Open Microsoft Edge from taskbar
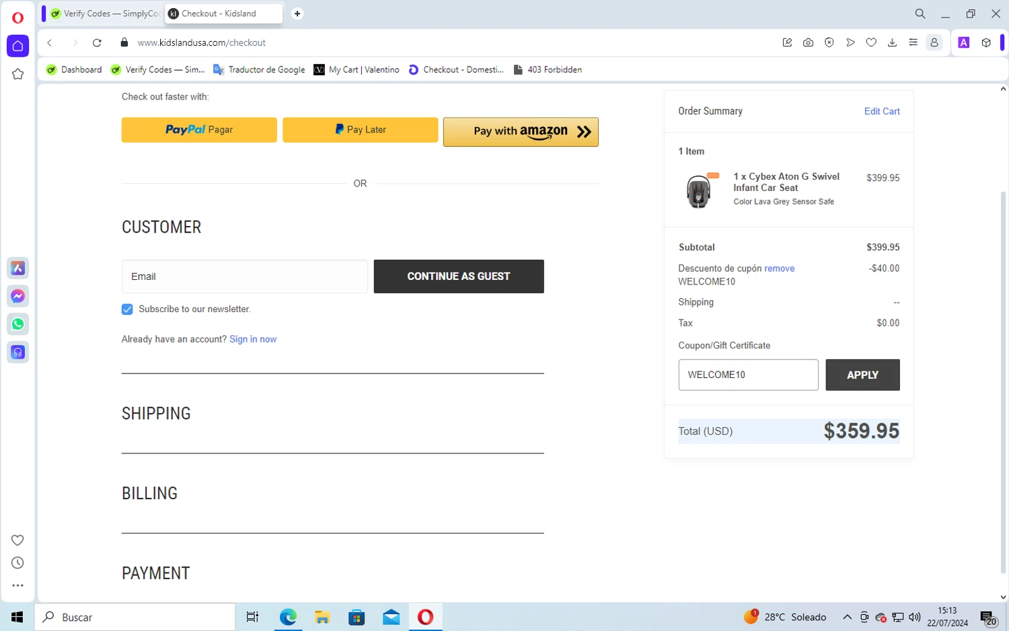1009x631 pixels. [288, 617]
